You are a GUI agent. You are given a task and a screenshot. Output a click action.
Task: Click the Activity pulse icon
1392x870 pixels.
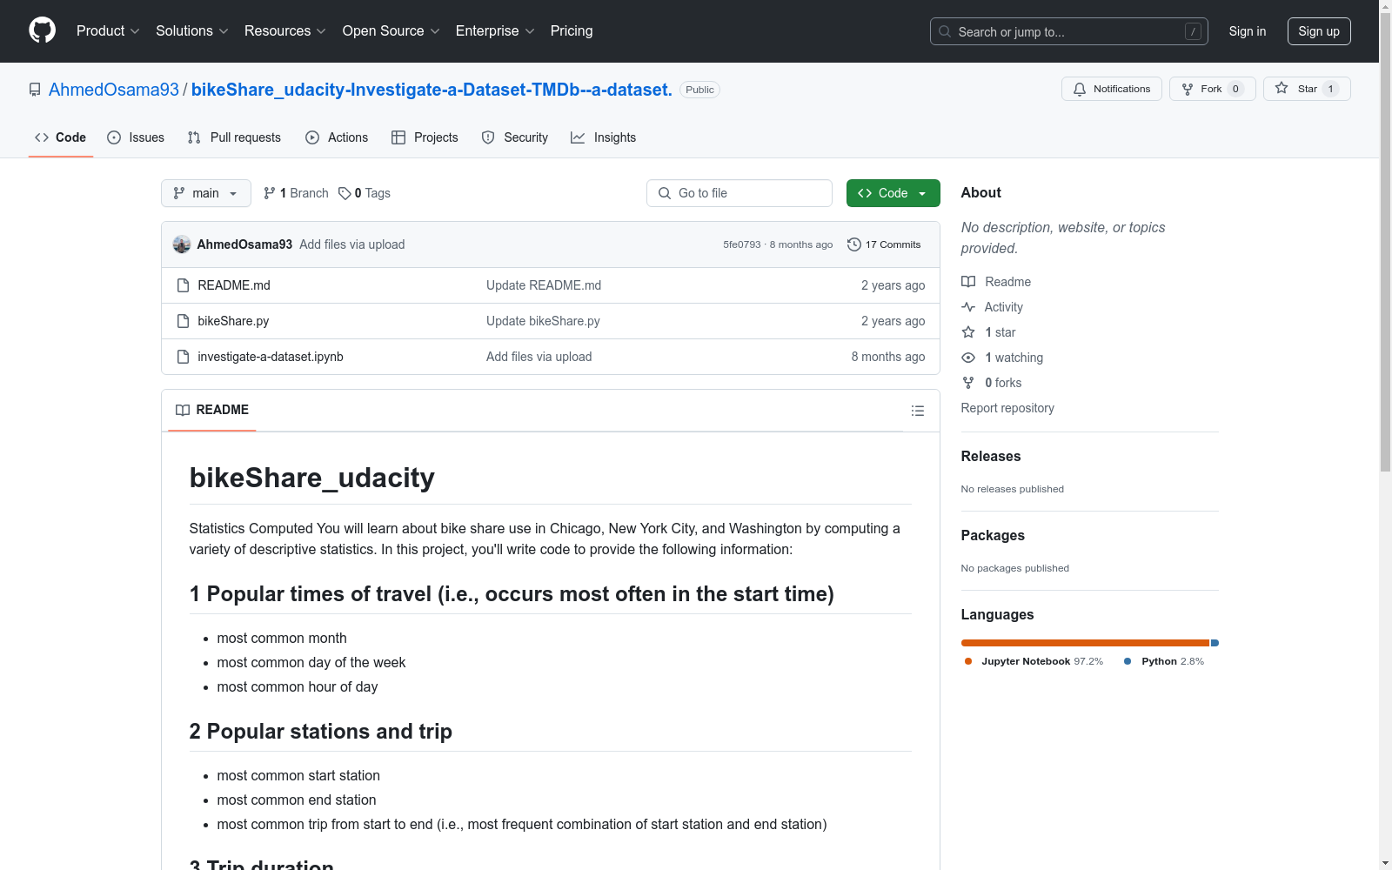click(968, 307)
